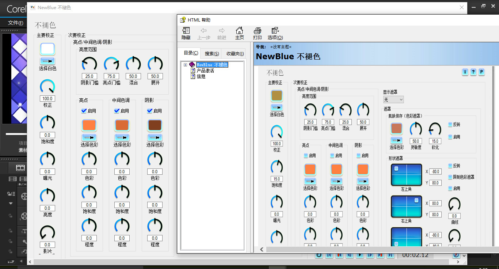Click the '?' button in help page image
Screen dimensions: 499x269
473,72
